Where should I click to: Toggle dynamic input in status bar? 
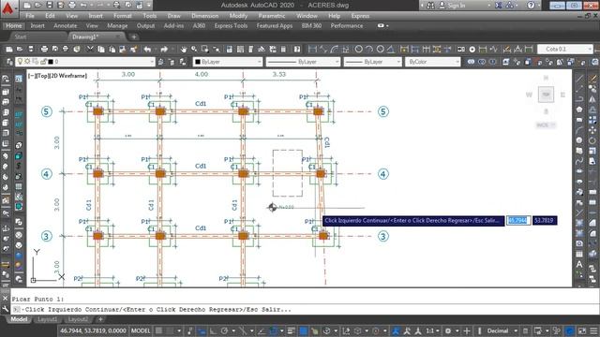click(202, 330)
